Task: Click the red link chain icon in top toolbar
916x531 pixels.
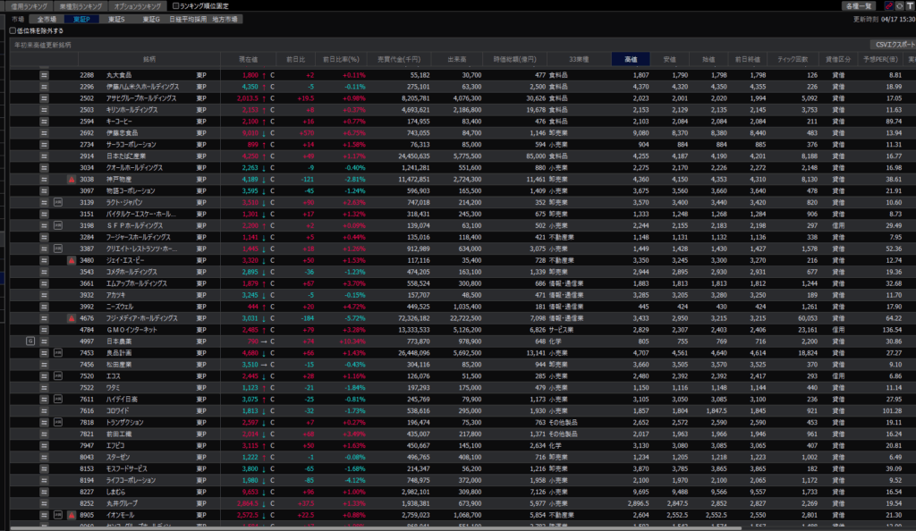Action: point(889,6)
